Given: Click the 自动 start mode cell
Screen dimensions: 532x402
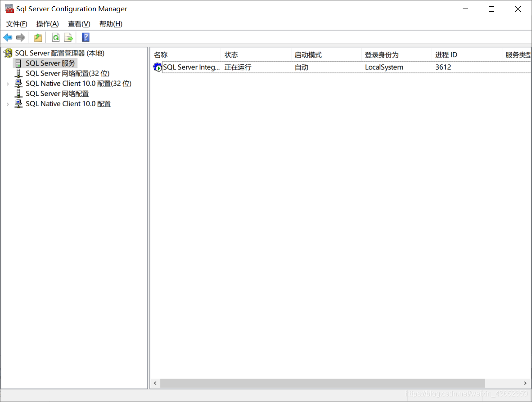Looking at the screenshot, I should coord(301,67).
